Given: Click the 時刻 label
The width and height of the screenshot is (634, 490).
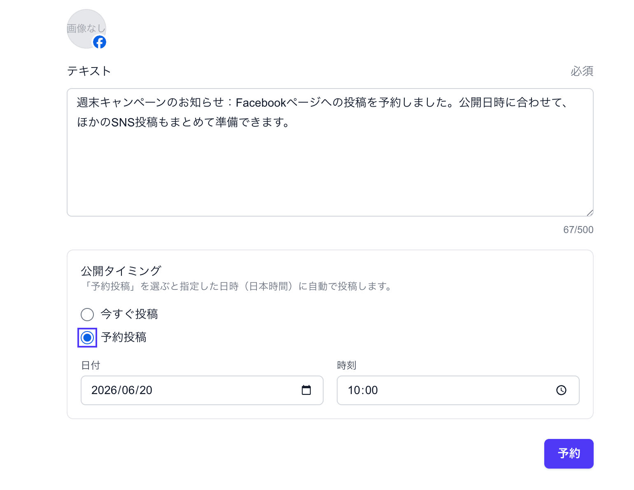Looking at the screenshot, I should [x=347, y=365].
